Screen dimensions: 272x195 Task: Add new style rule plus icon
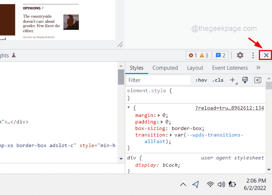tap(233, 80)
